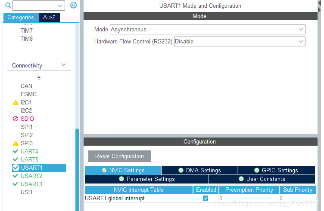Switch to the Categories tab
The width and height of the screenshot is (324, 211).
[x=21, y=18]
